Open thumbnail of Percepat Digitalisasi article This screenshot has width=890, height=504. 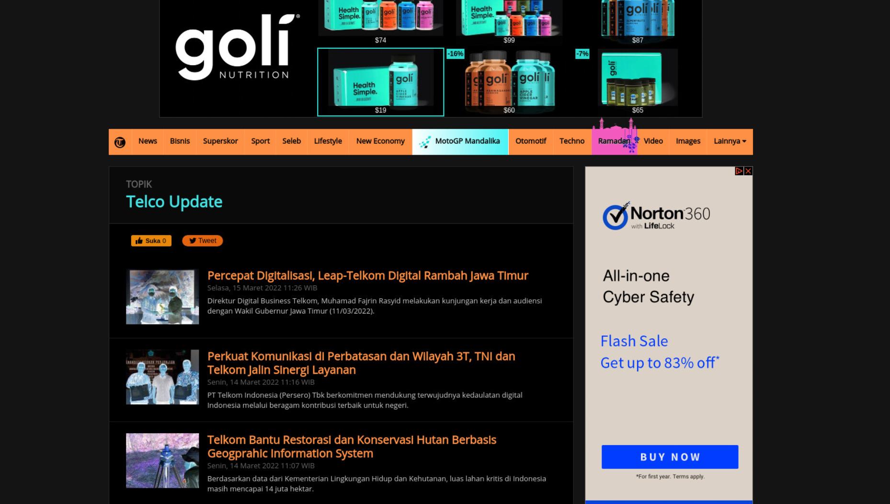[x=162, y=297]
